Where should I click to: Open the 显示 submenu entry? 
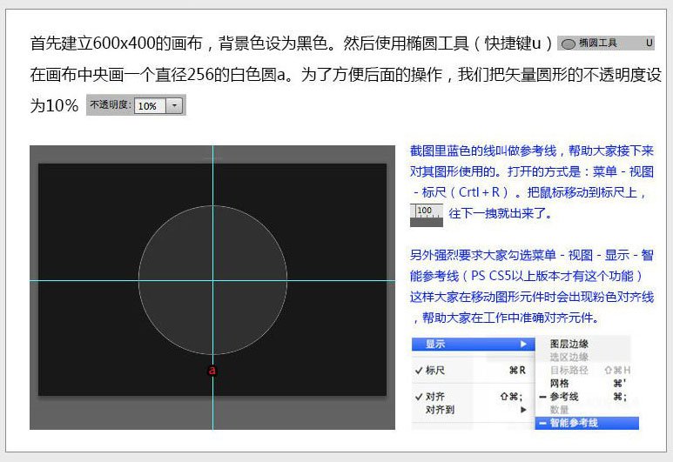[473, 344]
